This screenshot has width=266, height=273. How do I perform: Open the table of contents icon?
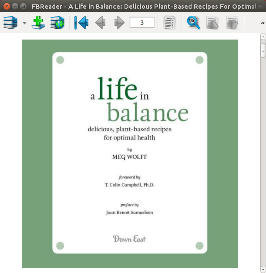[170, 23]
